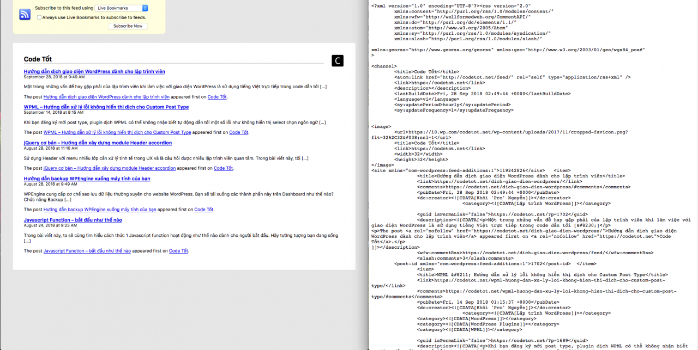Click the date 'August 24, 2018 at 9:23 AM'

pyautogui.click(x=50, y=225)
